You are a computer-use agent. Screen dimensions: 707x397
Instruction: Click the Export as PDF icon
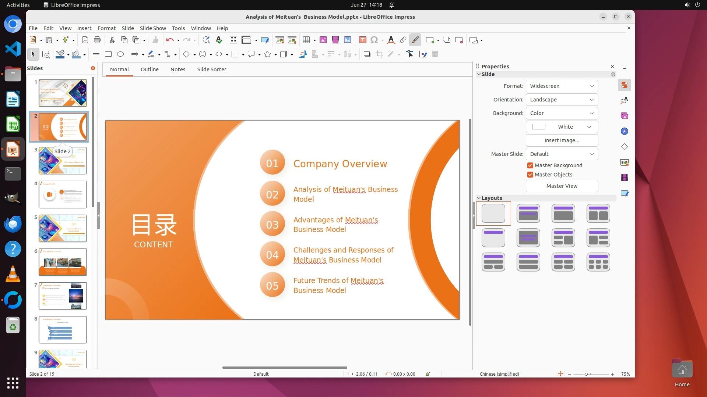point(85,40)
